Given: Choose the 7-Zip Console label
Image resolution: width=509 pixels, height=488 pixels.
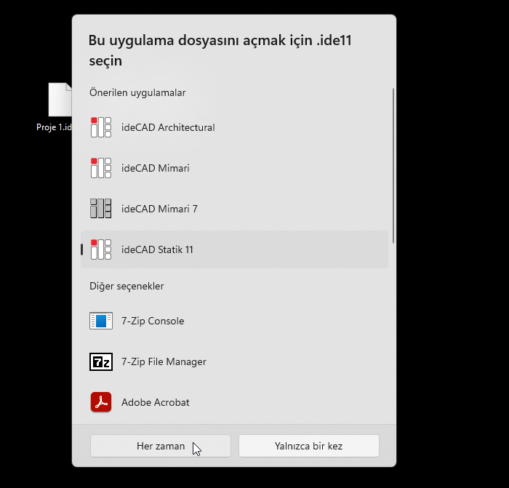Looking at the screenshot, I should 153,321.
